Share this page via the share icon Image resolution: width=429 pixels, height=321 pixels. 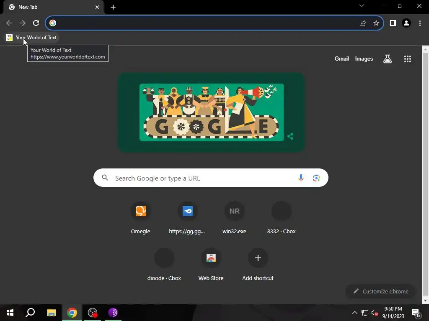[x=363, y=23]
